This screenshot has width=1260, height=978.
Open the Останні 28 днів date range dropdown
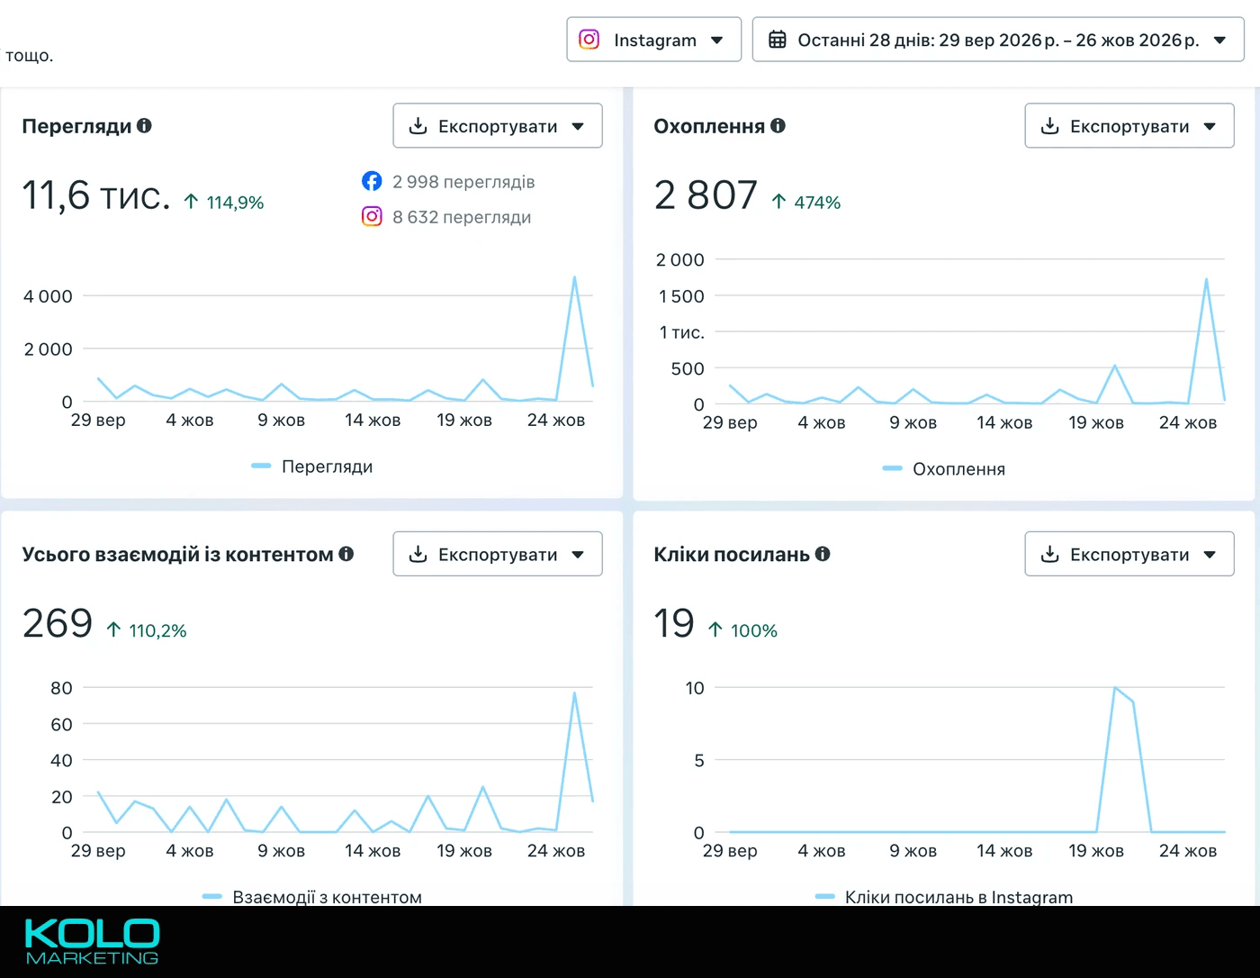tap(998, 40)
